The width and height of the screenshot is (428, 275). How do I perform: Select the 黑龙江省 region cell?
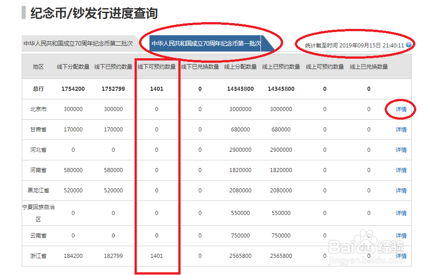click(38, 191)
